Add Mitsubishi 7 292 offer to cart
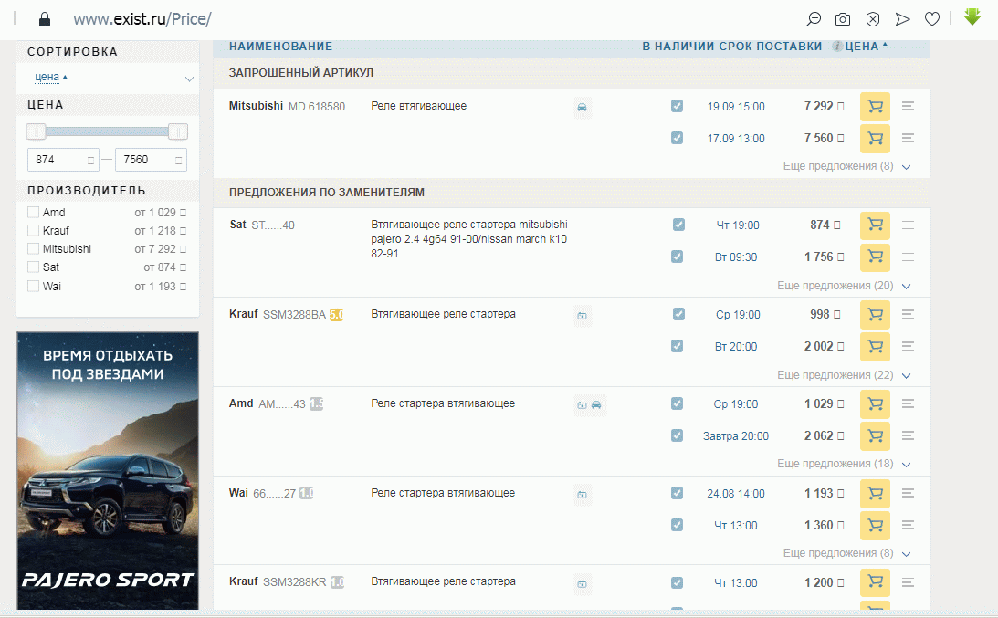Viewport: 998px width, 618px height. [875, 107]
